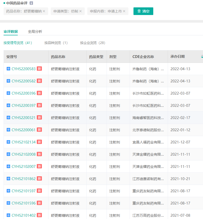
Task: Remove the 药品名称：舒更葡糖钠 filter tag
Action: 44,11
